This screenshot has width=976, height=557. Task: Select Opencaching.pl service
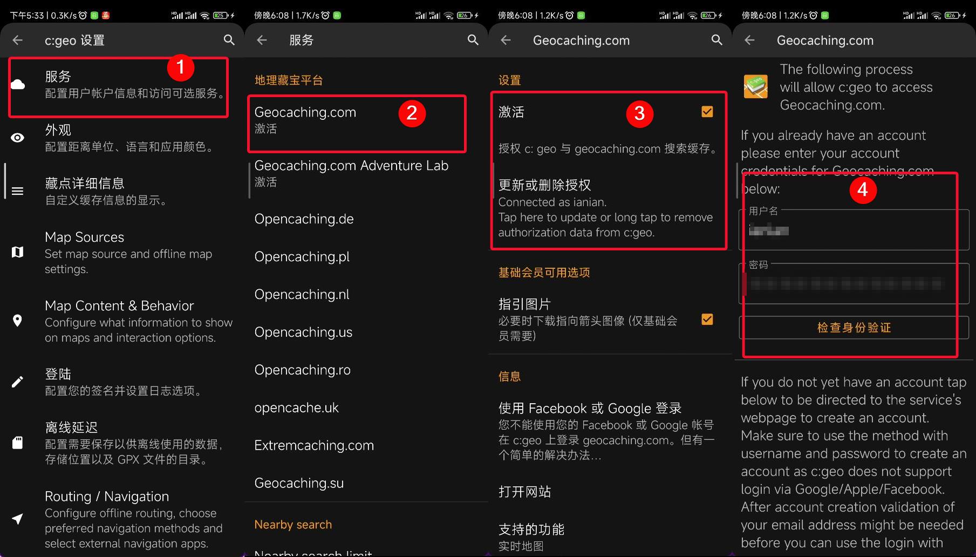point(366,256)
